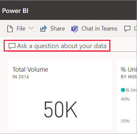Screen dimensions: 137x134
Task: Click the Q&A speech bubble icon
Action: point(12,46)
